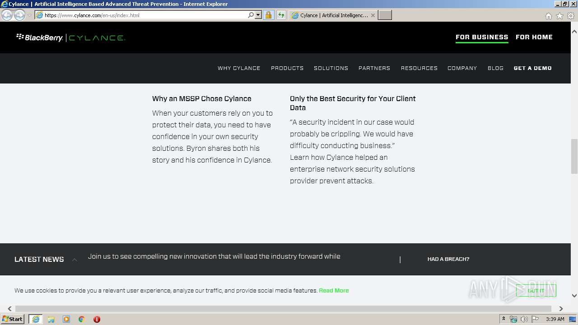Click the Home icon in Internet Explorer
Image resolution: width=578 pixels, height=325 pixels.
(548, 16)
